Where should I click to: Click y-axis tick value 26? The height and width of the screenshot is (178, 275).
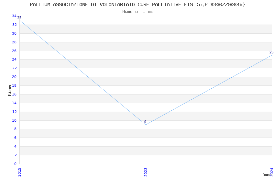pos(14,51)
